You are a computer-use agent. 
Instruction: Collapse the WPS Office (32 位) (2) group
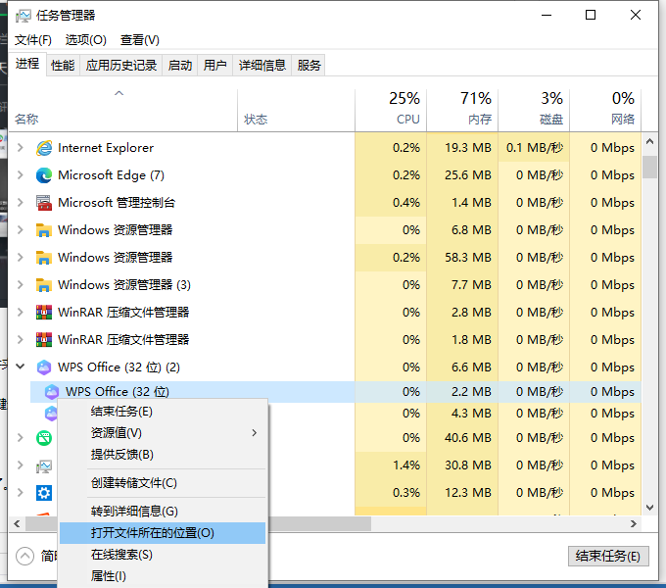point(20,367)
